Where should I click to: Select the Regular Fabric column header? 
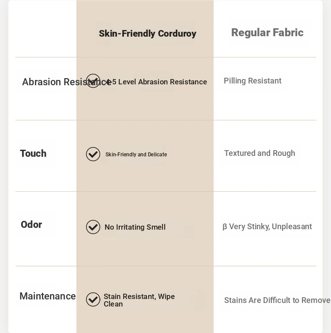[x=267, y=33]
